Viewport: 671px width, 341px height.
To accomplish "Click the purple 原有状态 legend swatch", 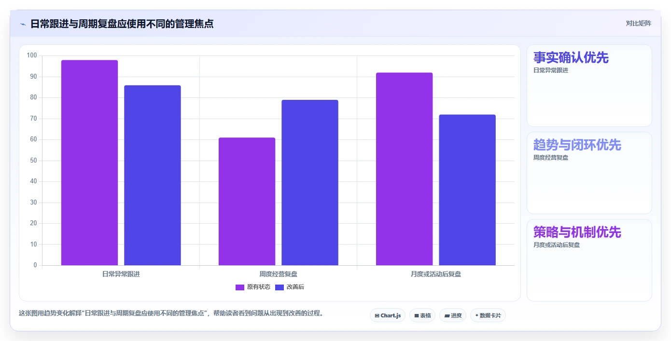I will (240, 287).
